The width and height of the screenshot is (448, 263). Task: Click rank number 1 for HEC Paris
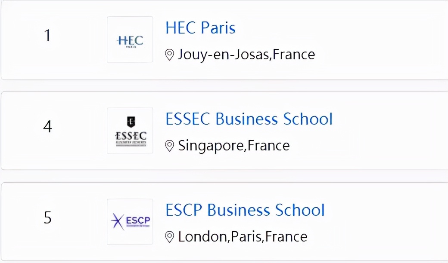click(47, 36)
